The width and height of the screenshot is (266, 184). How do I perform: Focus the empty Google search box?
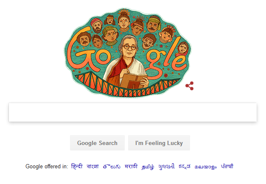click(x=133, y=112)
